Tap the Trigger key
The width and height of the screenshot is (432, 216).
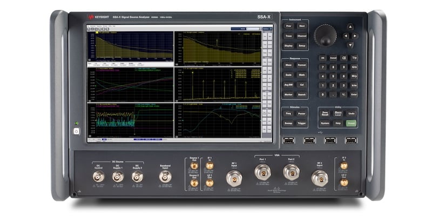coord(302,123)
